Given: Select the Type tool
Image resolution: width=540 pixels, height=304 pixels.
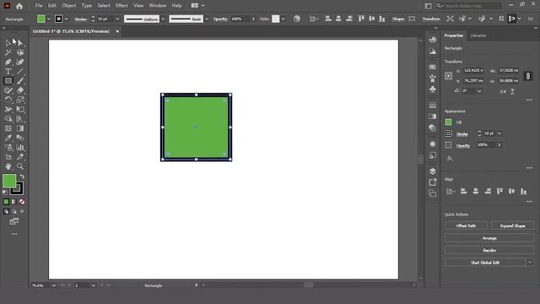Looking at the screenshot, I should click(x=8, y=71).
